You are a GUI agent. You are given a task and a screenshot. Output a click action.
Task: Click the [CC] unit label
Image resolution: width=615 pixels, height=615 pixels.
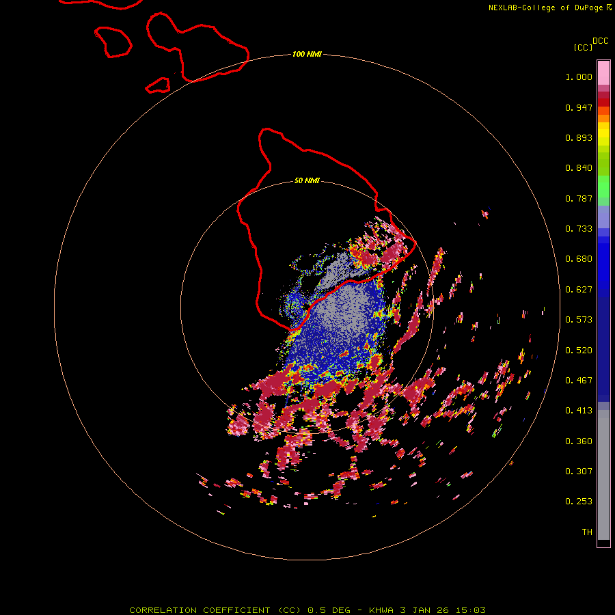pyautogui.click(x=583, y=47)
